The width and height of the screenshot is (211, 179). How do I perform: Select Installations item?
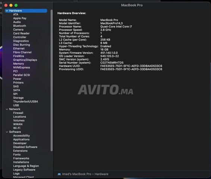pyautogui.click(x=21, y=162)
